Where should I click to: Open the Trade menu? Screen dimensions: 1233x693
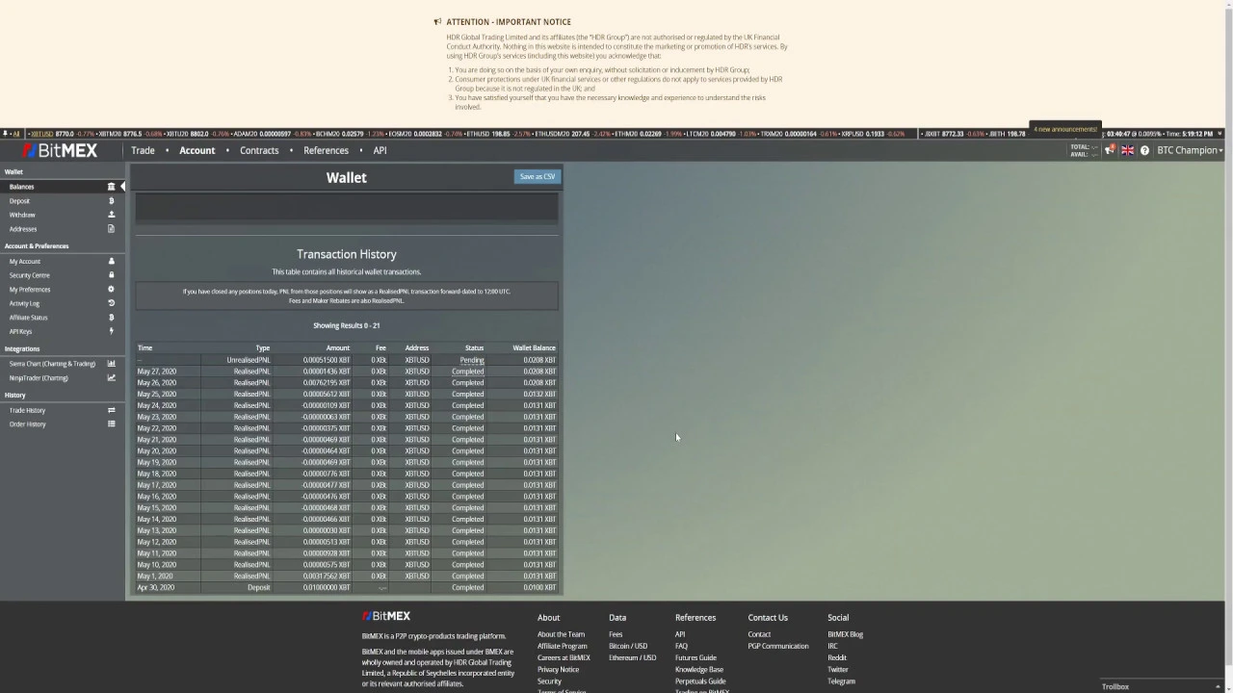tap(143, 150)
